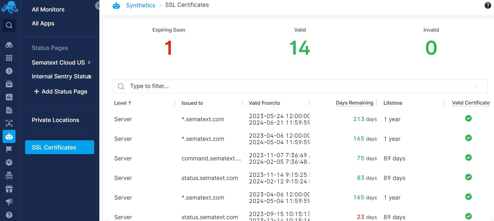Select the Synthetics robot icon in sidebar
Viewport: 494px width, 221px height.
pos(9,136)
